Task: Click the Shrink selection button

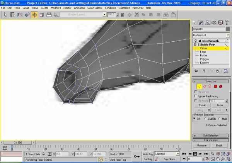Action: point(202,105)
